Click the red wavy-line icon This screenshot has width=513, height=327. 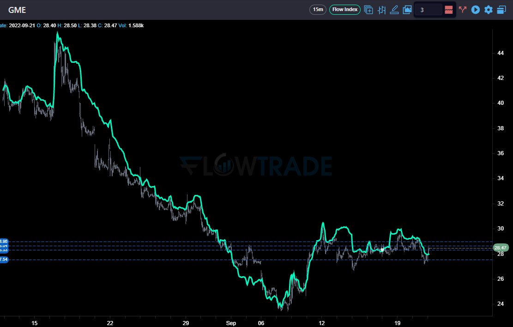[x=448, y=10]
